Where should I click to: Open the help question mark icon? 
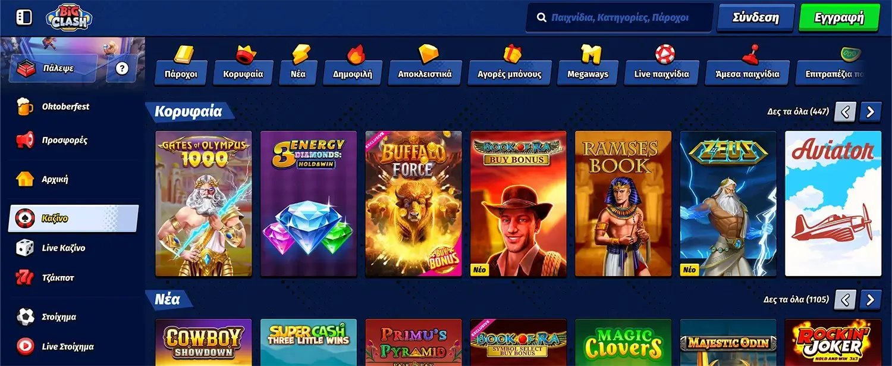pyautogui.click(x=122, y=68)
